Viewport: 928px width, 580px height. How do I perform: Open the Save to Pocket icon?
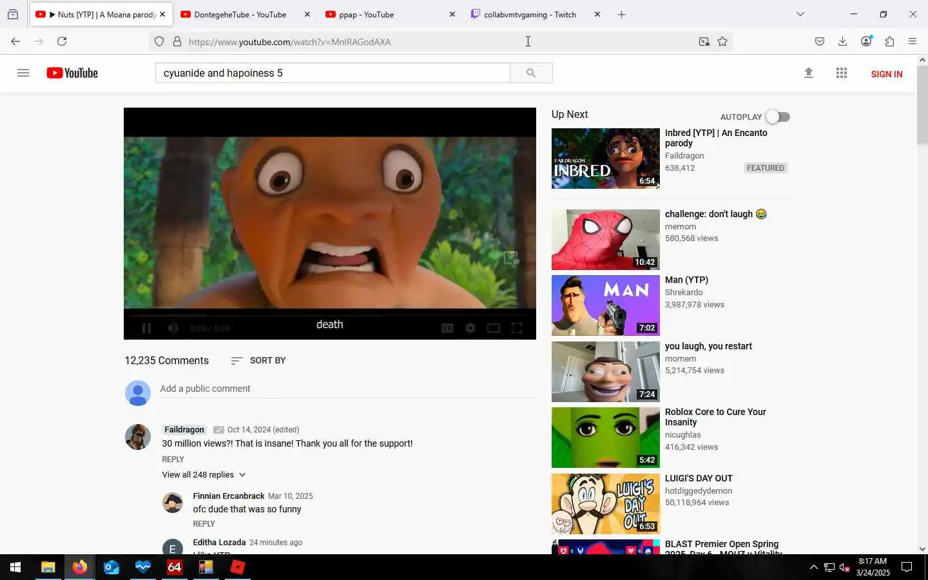pos(820,41)
